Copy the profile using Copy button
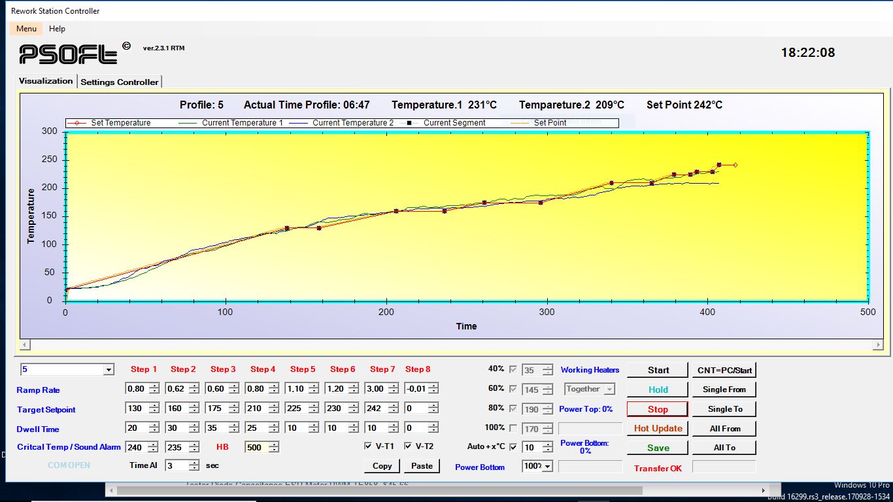Image resolution: width=893 pixels, height=502 pixels. point(382,466)
